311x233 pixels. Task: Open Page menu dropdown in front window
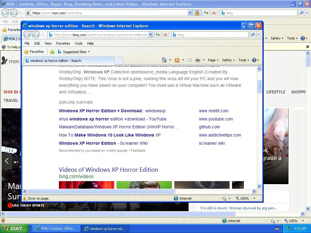click(213, 60)
